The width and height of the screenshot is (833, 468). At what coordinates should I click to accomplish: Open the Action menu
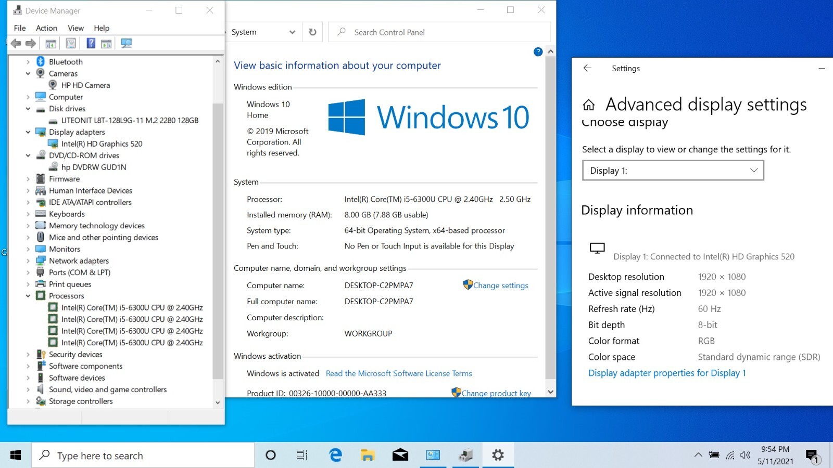tap(46, 28)
